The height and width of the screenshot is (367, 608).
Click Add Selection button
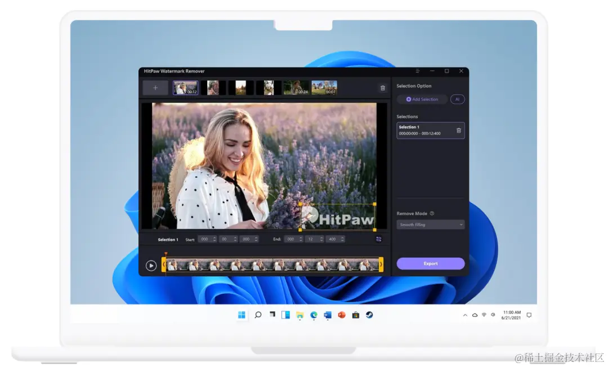[422, 100]
